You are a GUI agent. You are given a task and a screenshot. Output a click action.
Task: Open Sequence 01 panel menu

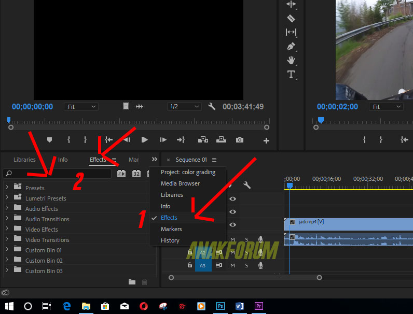click(x=214, y=160)
